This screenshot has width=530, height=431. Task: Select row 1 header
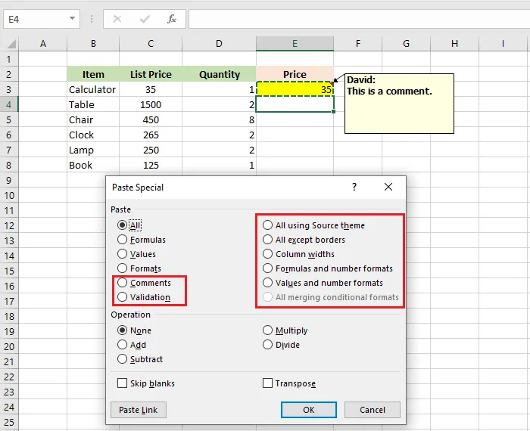(9, 60)
